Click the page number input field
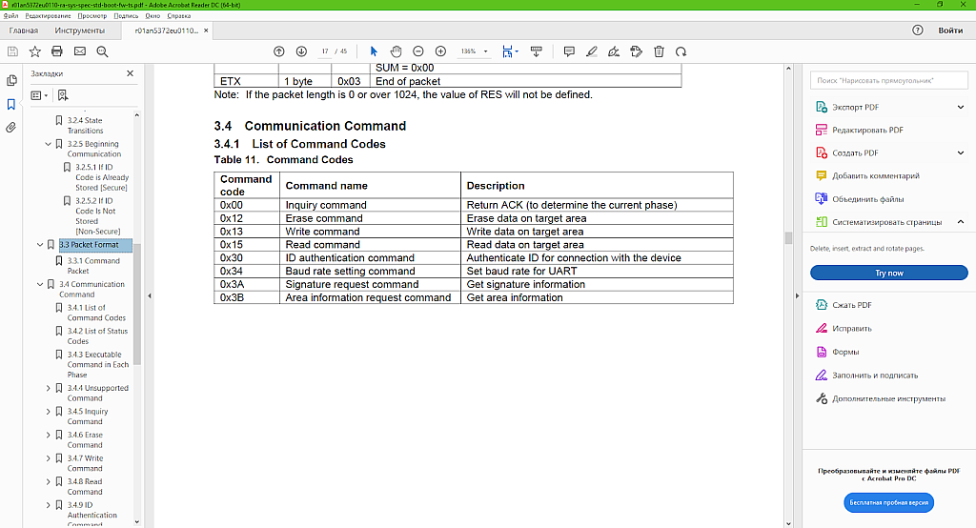 pyautogui.click(x=326, y=51)
